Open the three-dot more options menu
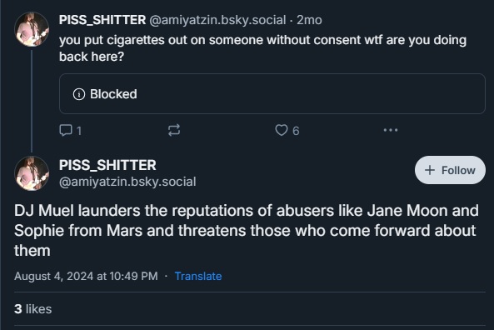 (x=391, y=130)
